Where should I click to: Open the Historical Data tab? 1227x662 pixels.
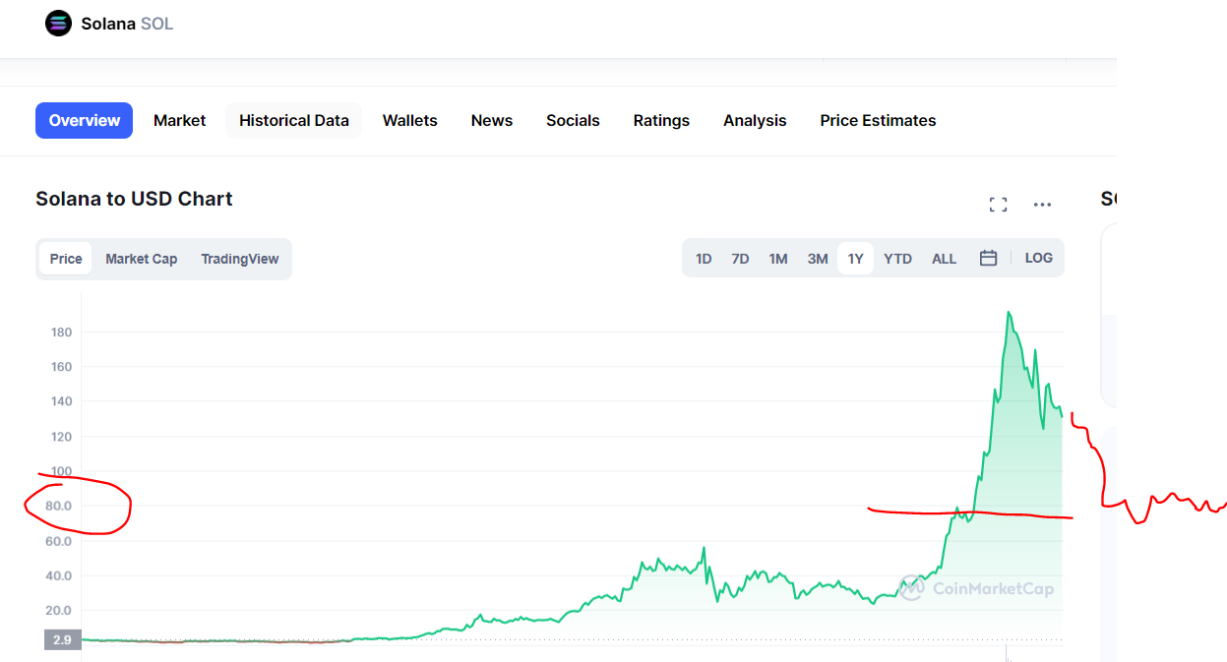click(x=294, y=120)
